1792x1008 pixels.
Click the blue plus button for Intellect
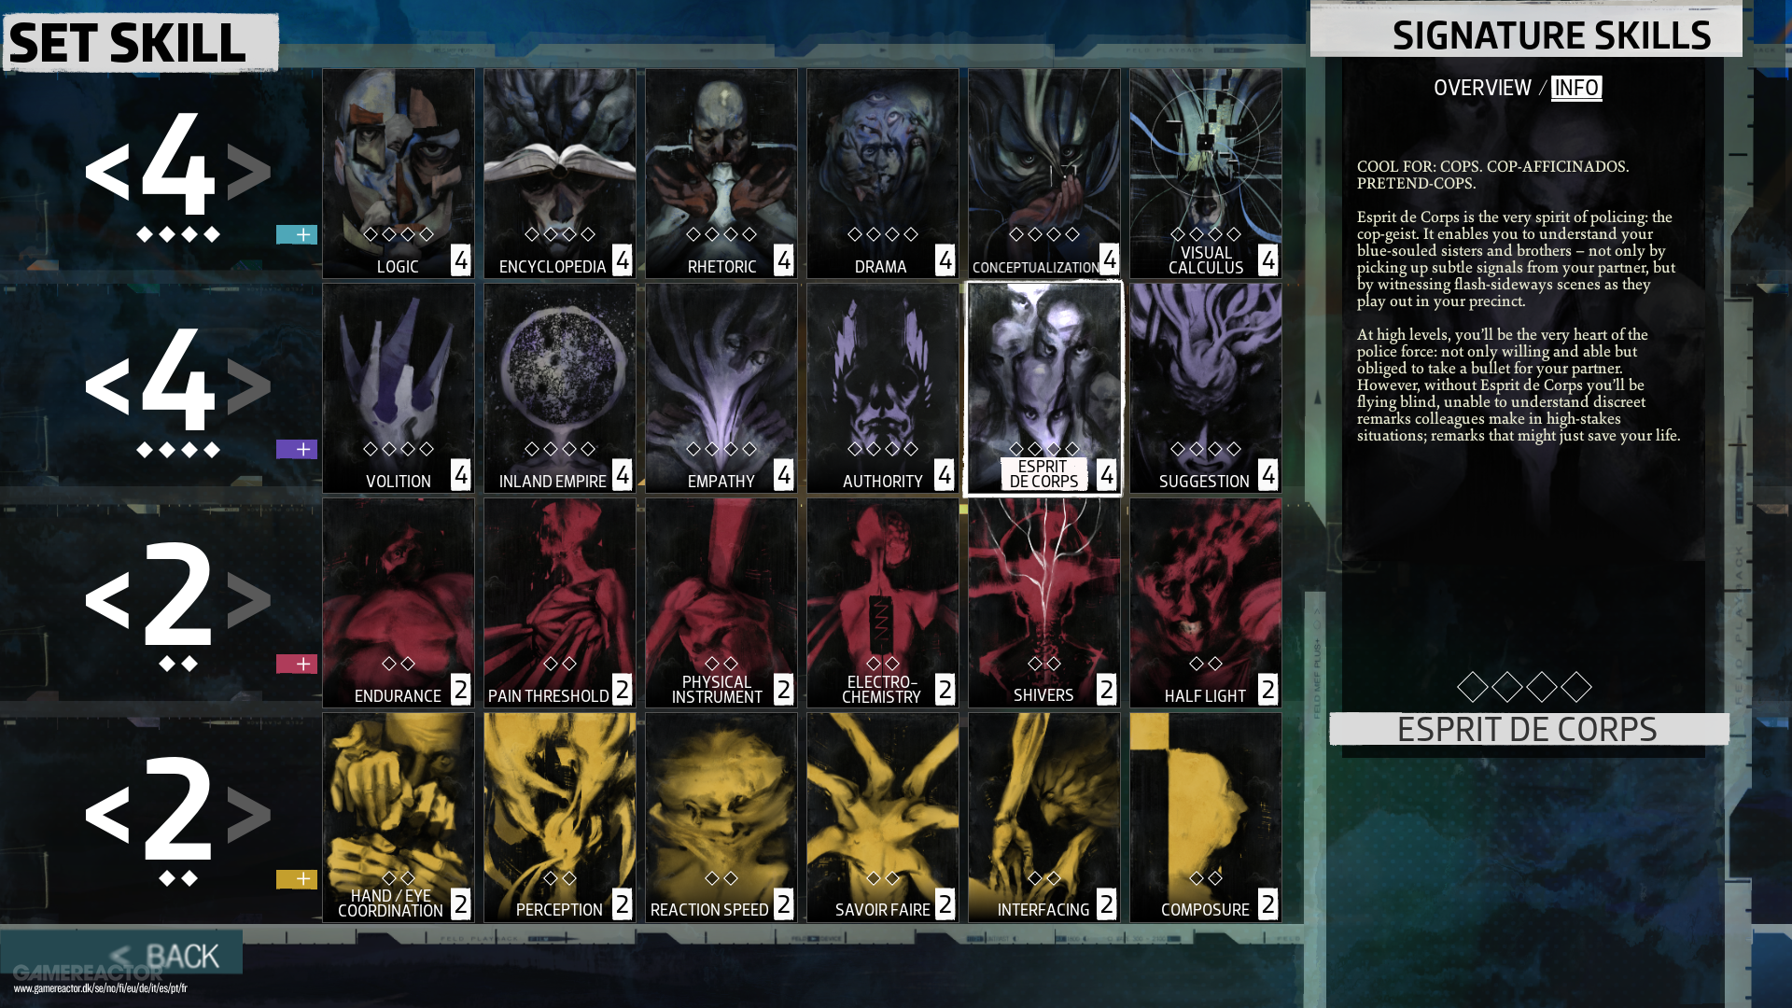(297, 234)
